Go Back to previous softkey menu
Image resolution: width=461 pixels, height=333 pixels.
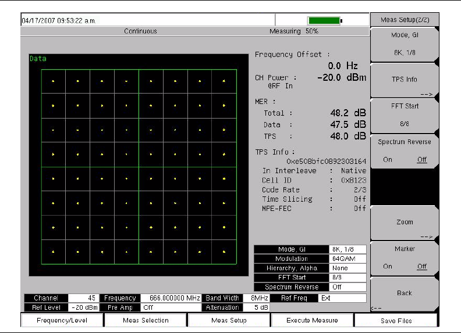tap(404, 293)
